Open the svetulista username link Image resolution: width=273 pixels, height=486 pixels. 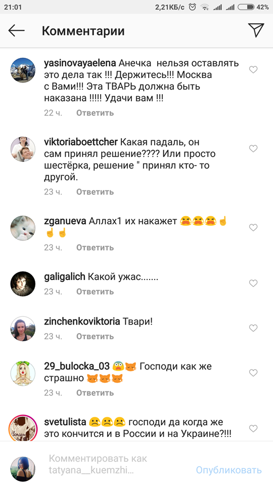tap(65, 422)
